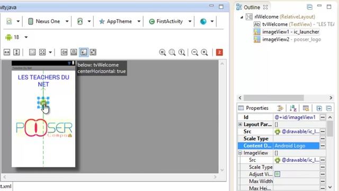Close the Outline view tab

[x=265, y=7]
